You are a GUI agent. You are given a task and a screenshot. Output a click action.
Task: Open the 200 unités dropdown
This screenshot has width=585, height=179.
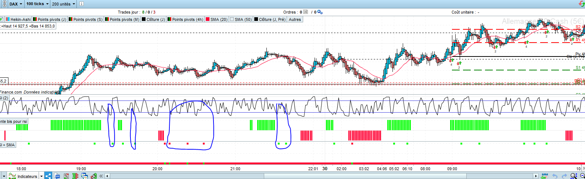63,4
